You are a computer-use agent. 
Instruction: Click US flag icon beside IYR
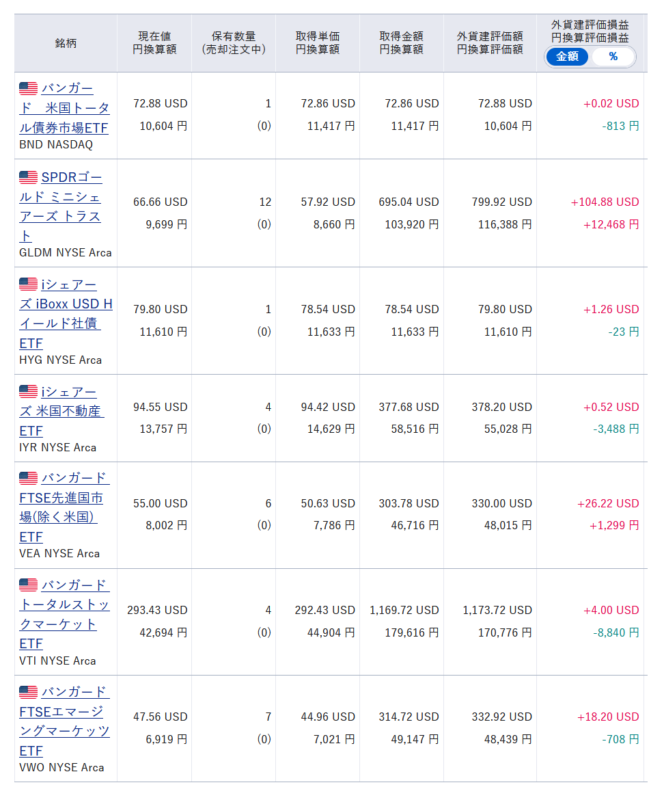point(29,392)
